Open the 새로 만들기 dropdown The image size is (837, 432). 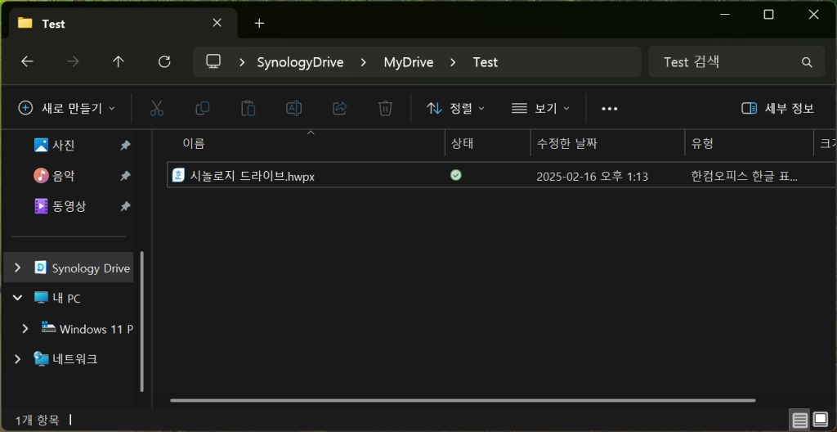pos(67,109)
